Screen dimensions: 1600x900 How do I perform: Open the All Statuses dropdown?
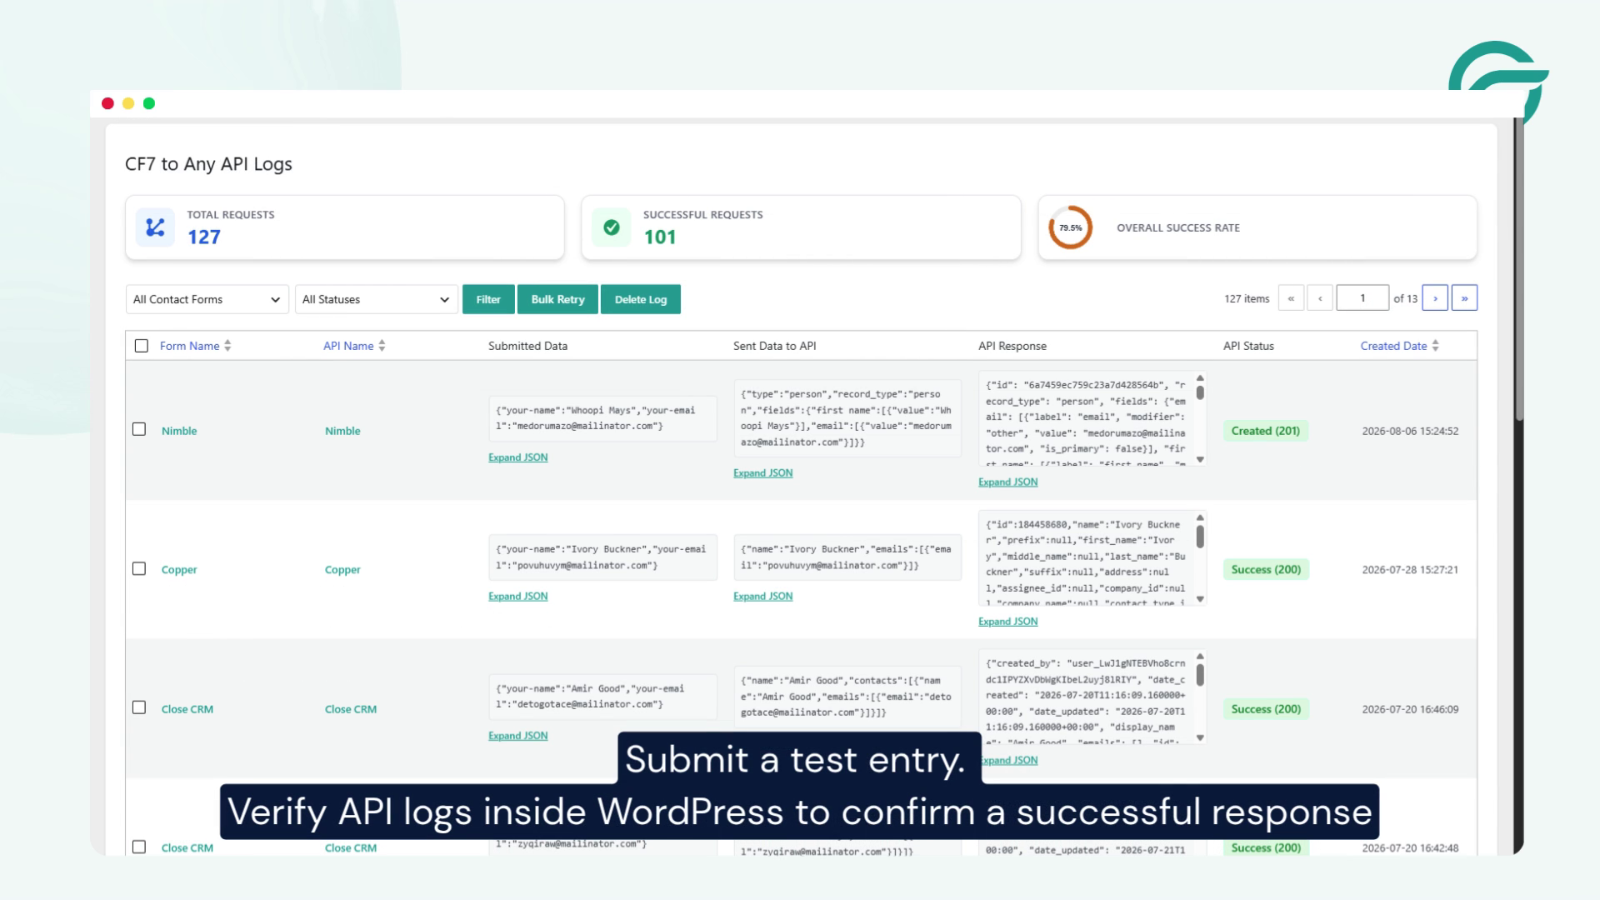(x=376, y=299)
